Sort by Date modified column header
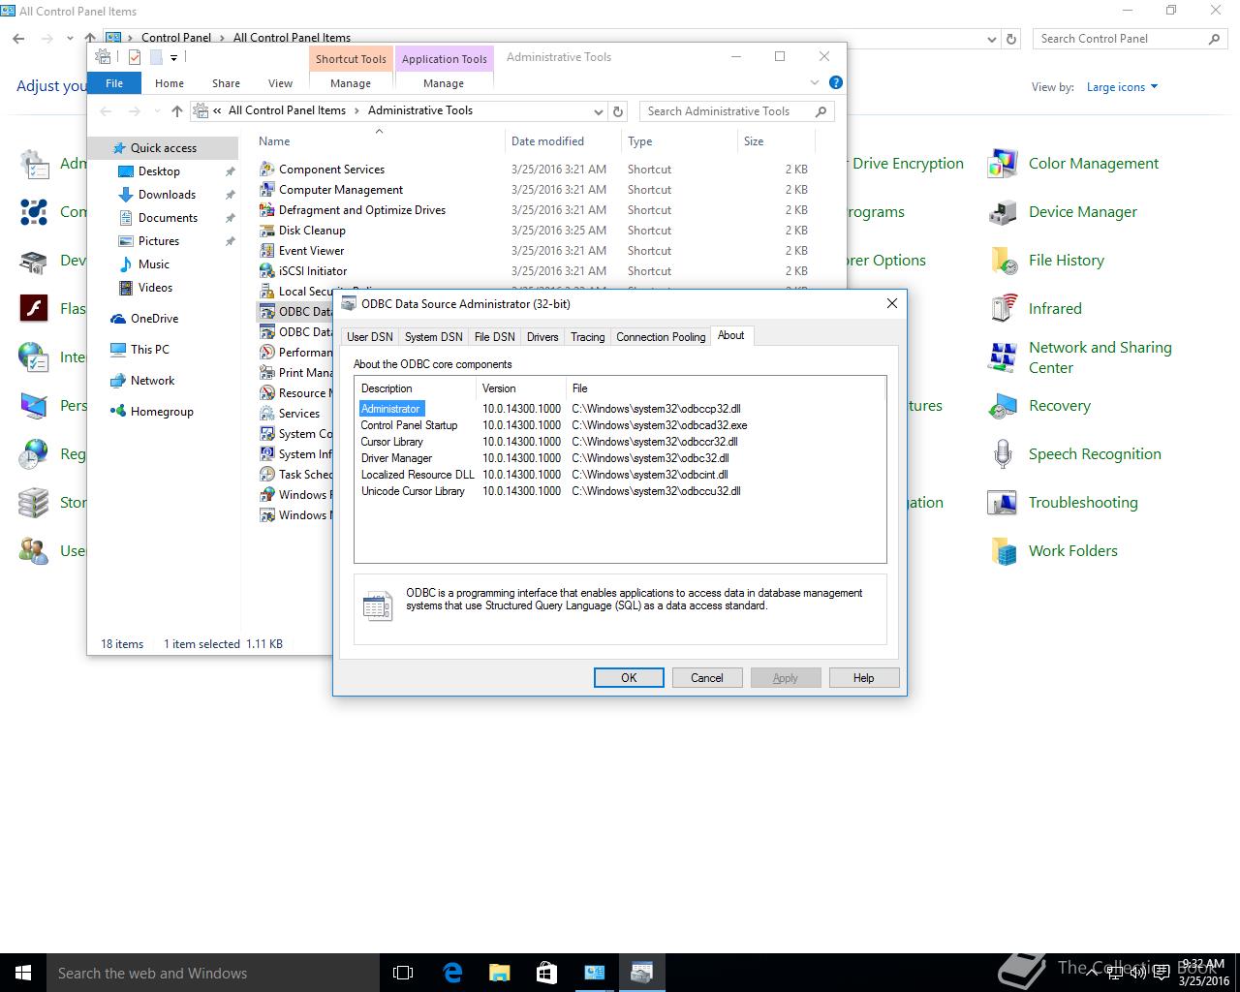 563,141
